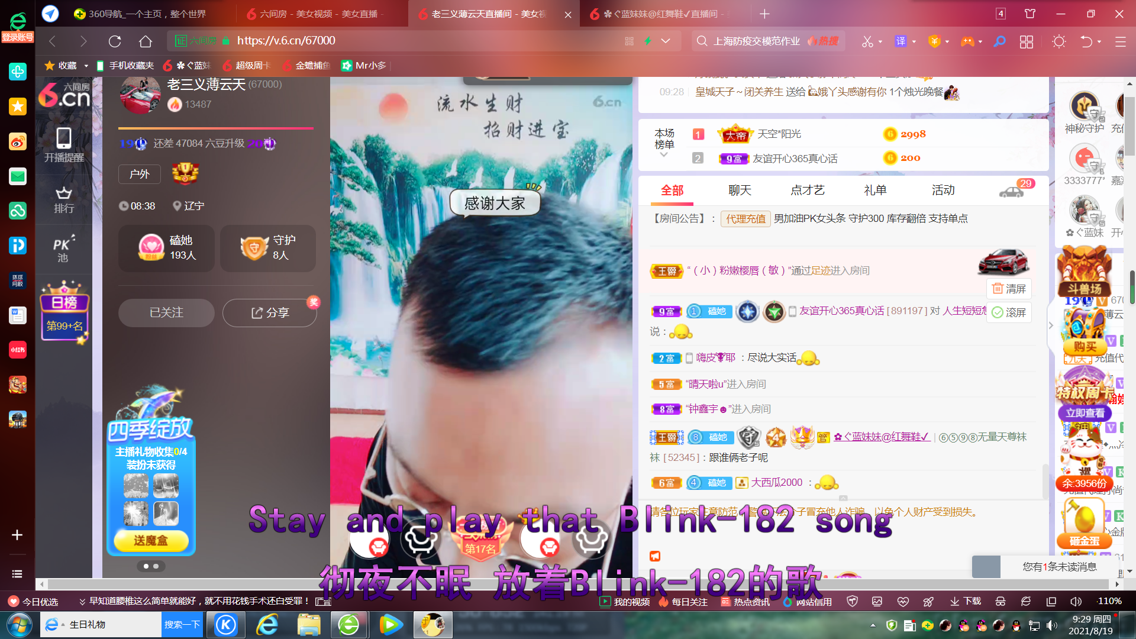Click the 砸金蛋 golden egg icon
The width and height of the screenshot is (1136, 639).
coord(1084,524)
